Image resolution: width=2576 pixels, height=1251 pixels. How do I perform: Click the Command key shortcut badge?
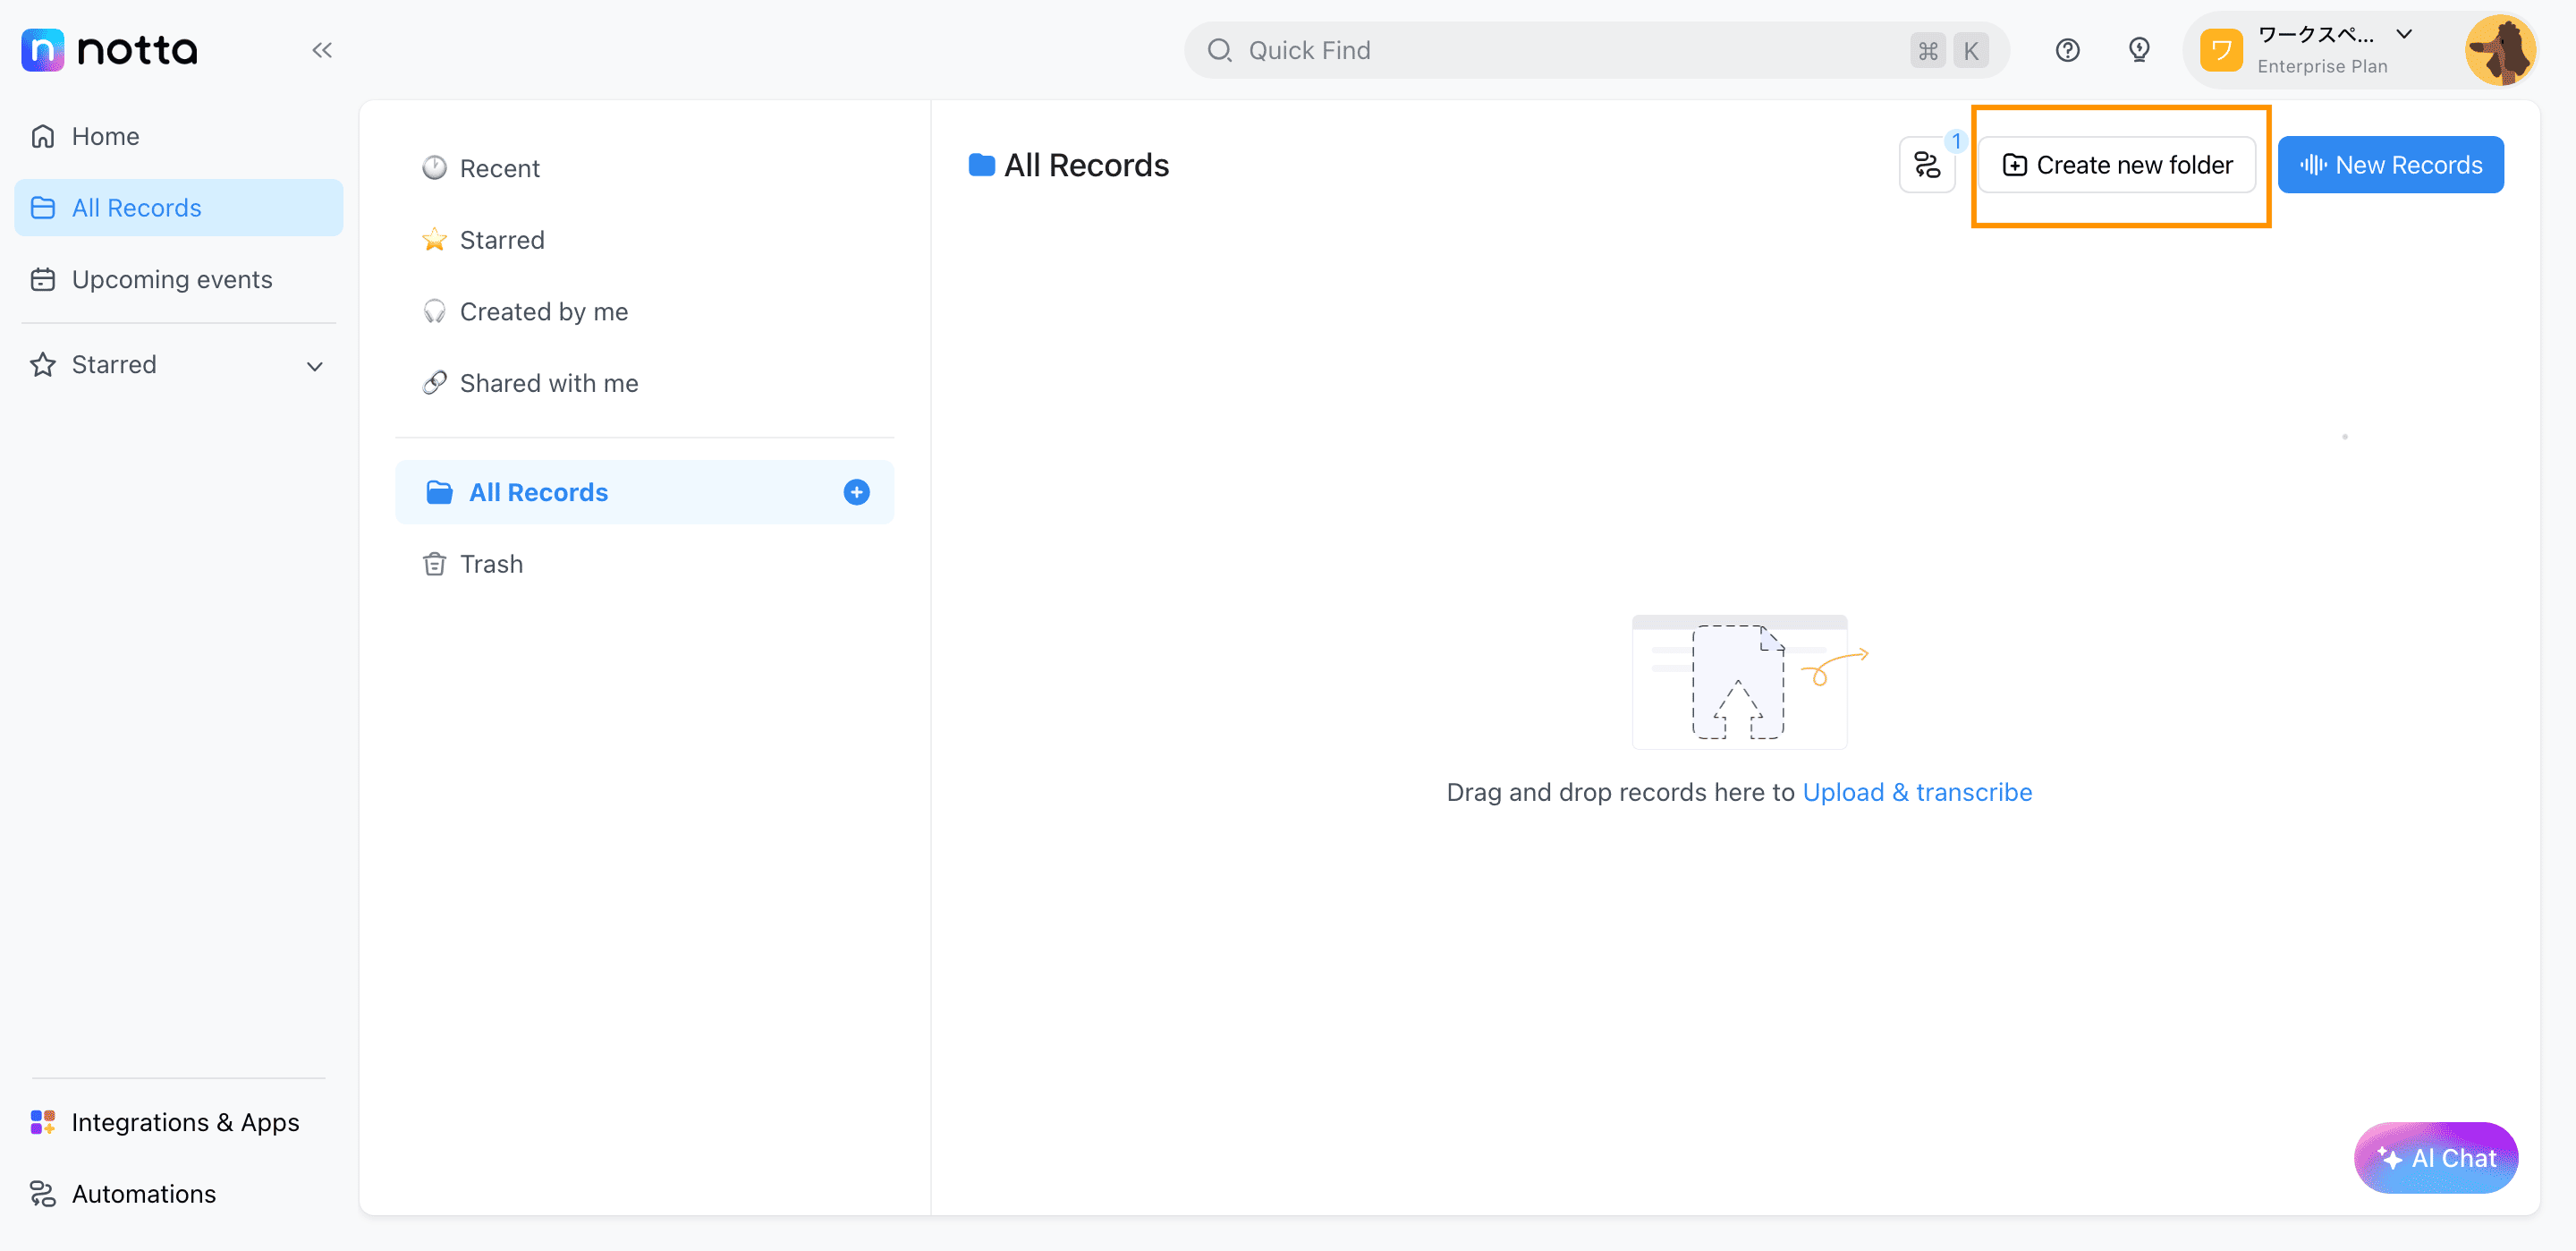click(x=1928, y=50)
